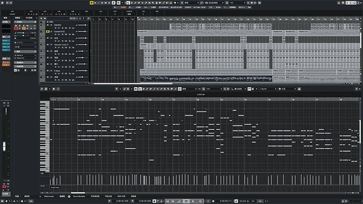Open the editor tab beside MixConsole
Viewport: 363px width, 204px height.
coord(62,196)
